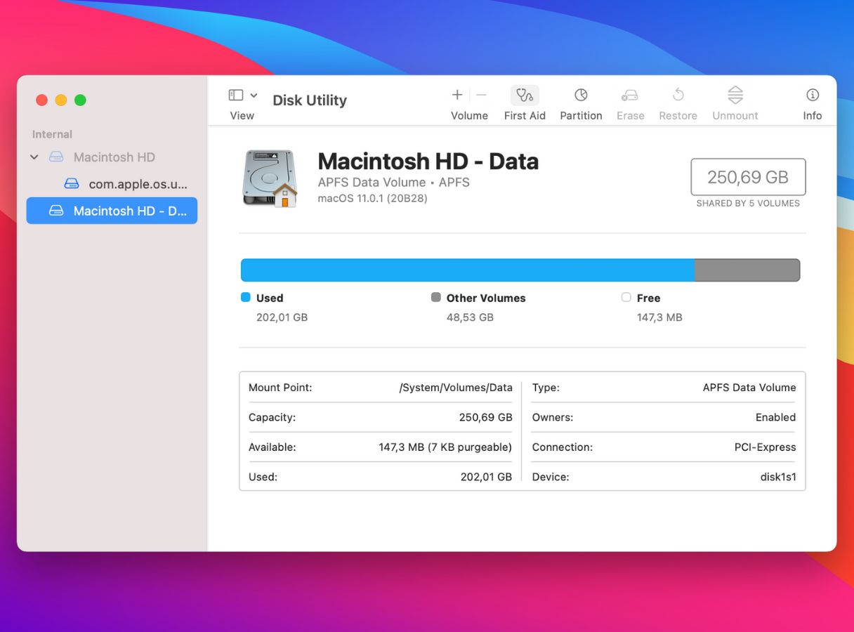Click the blue Used storage bar segment
Screen dimensions: 854x632
click(x=467, y=270)
